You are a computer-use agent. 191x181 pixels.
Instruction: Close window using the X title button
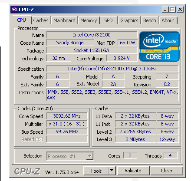180,10
